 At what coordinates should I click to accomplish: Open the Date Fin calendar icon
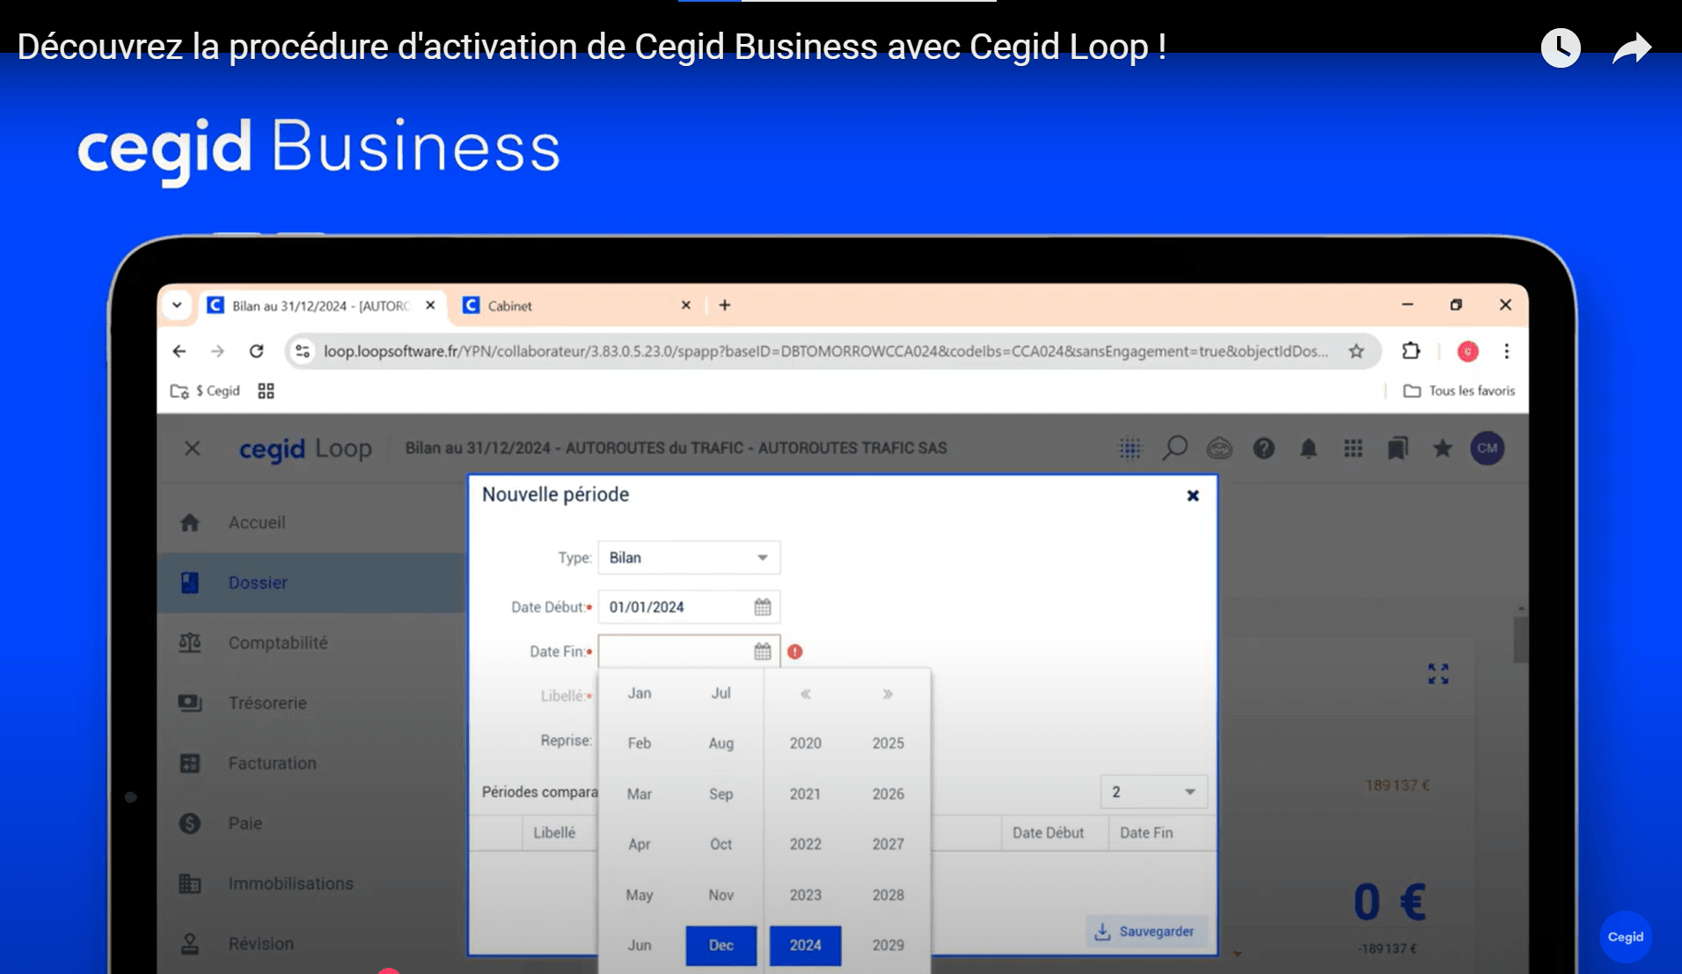[x=763, y=651]
